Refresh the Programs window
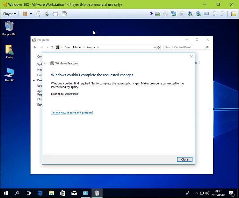239x198 pixels. [x=158, y=47]
